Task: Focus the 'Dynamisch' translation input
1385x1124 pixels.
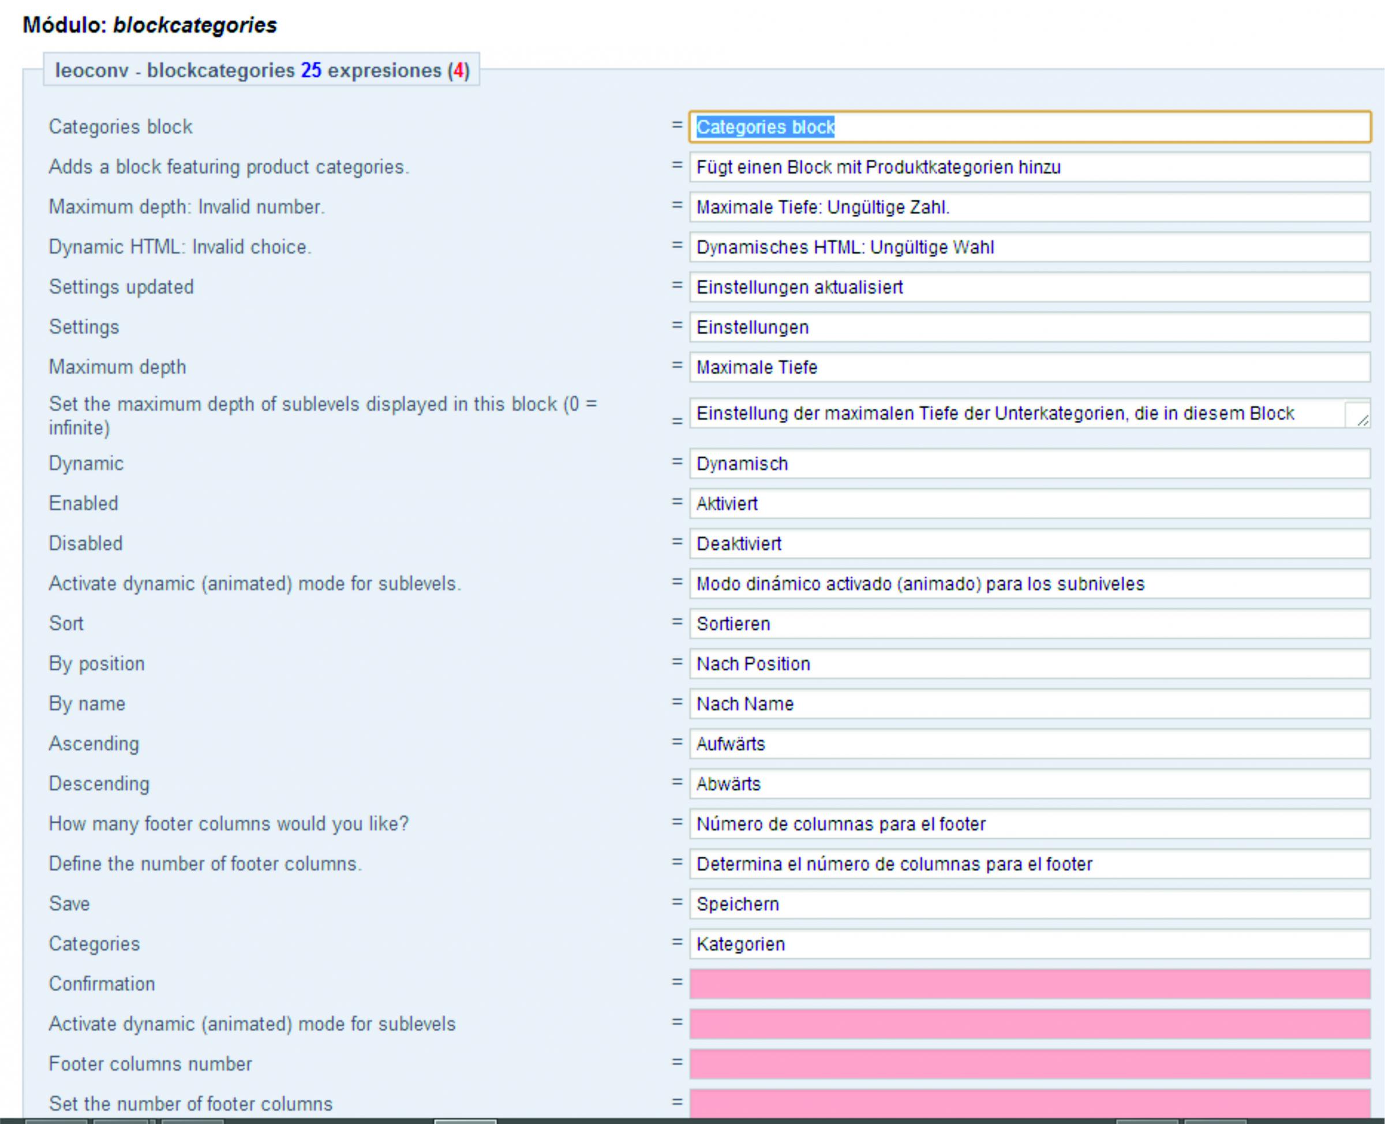Action: tap(1029, 464)
